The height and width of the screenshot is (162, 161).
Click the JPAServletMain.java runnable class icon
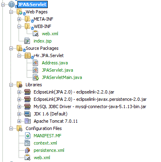36,77
